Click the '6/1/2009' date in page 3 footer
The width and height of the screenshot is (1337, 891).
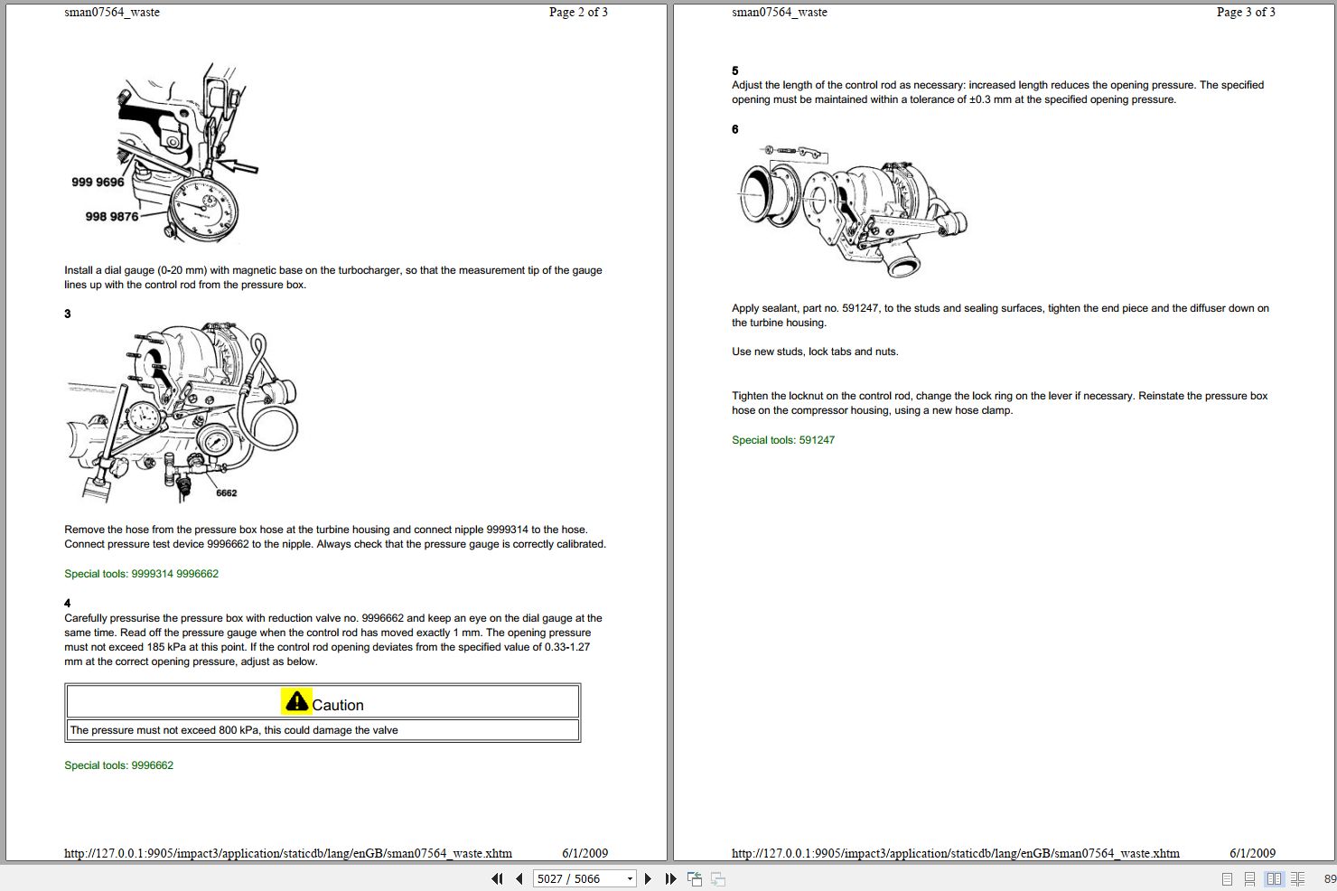click(x=1252, y=853)
